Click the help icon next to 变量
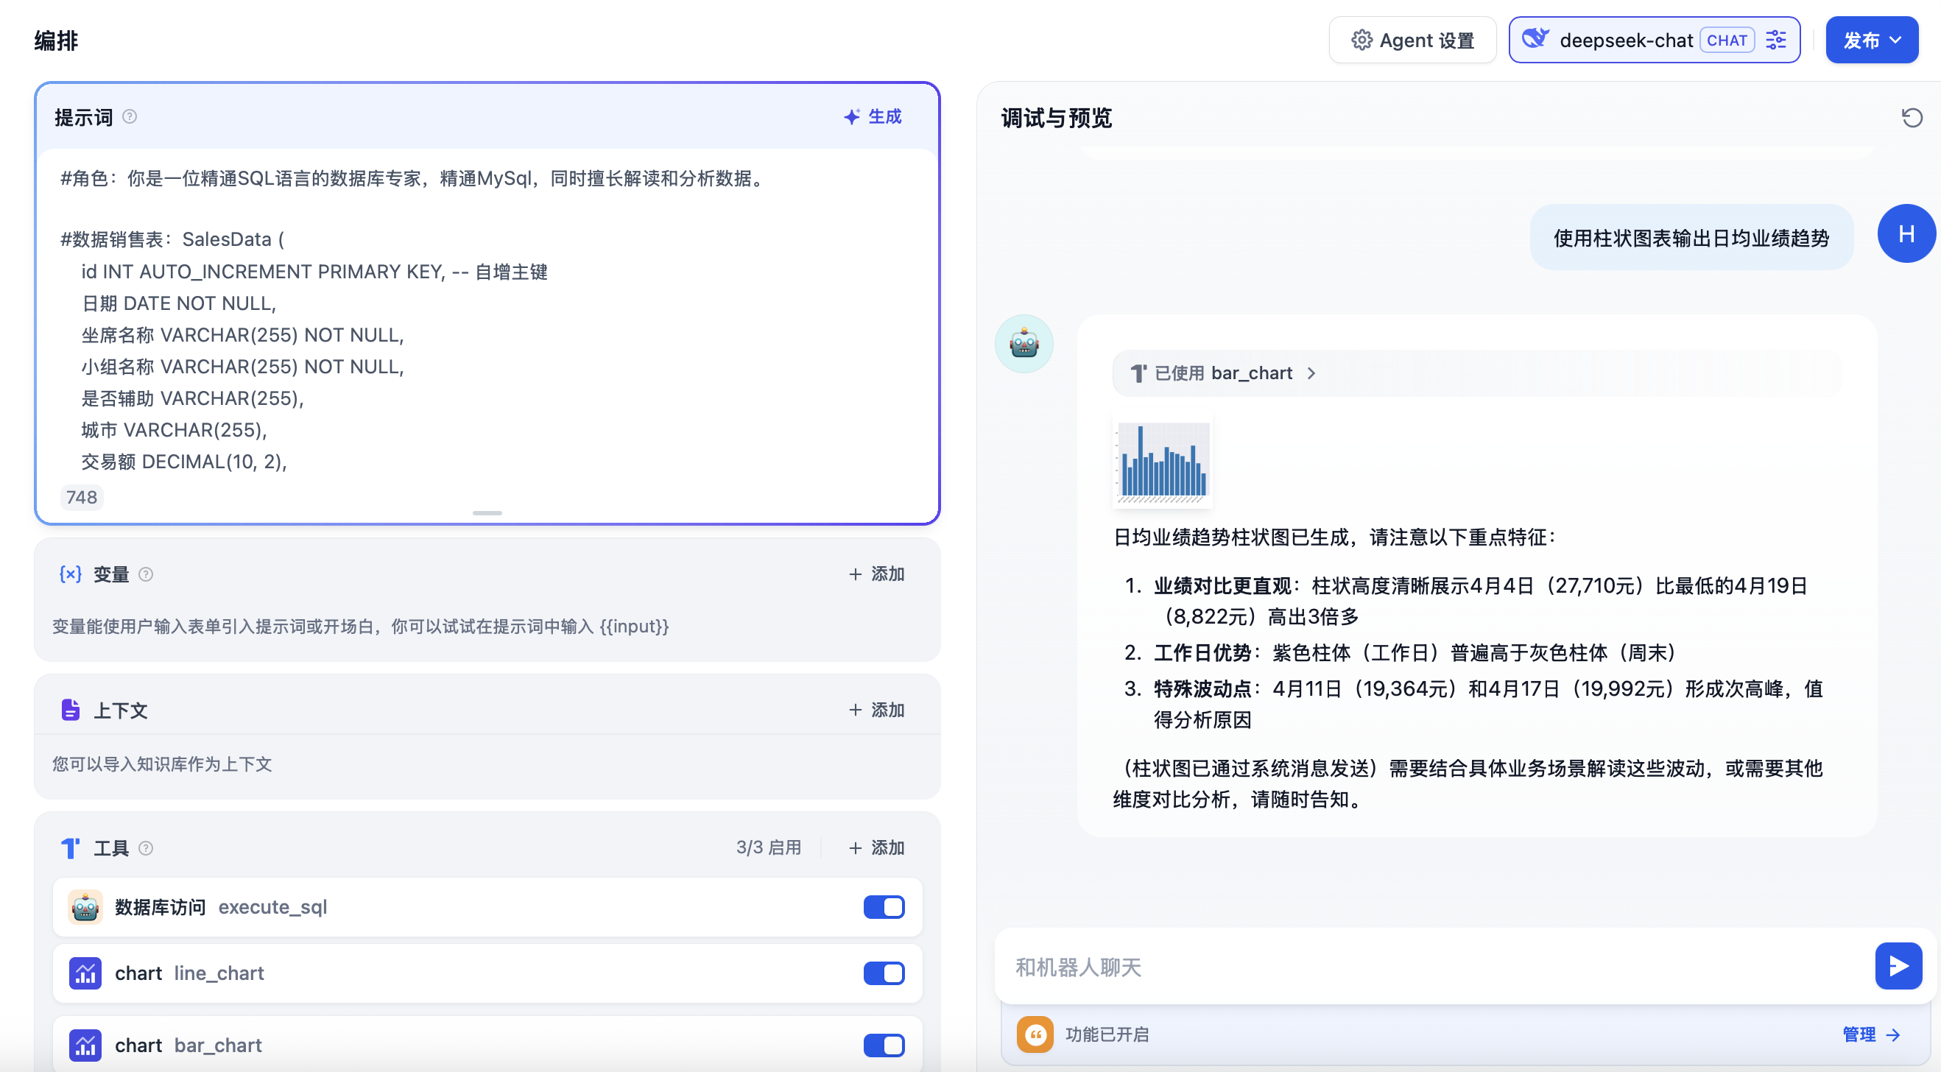 tap(147, 574)
